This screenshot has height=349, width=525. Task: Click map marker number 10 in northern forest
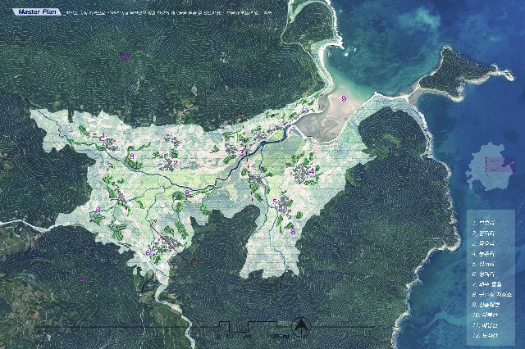pos(126,57)
